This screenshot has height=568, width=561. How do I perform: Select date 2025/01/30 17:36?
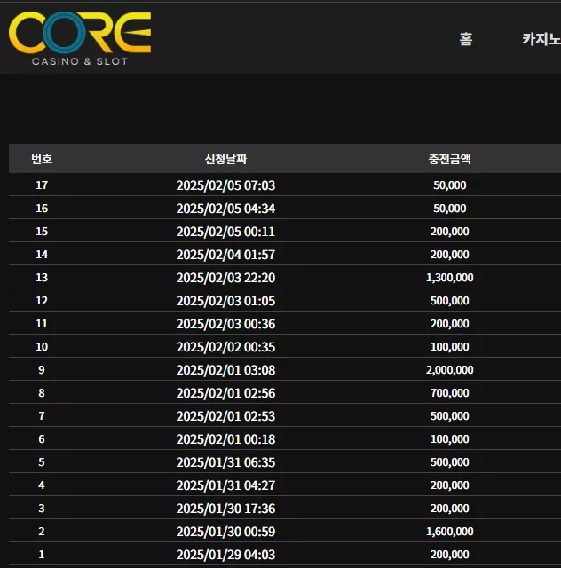point(225,509)
